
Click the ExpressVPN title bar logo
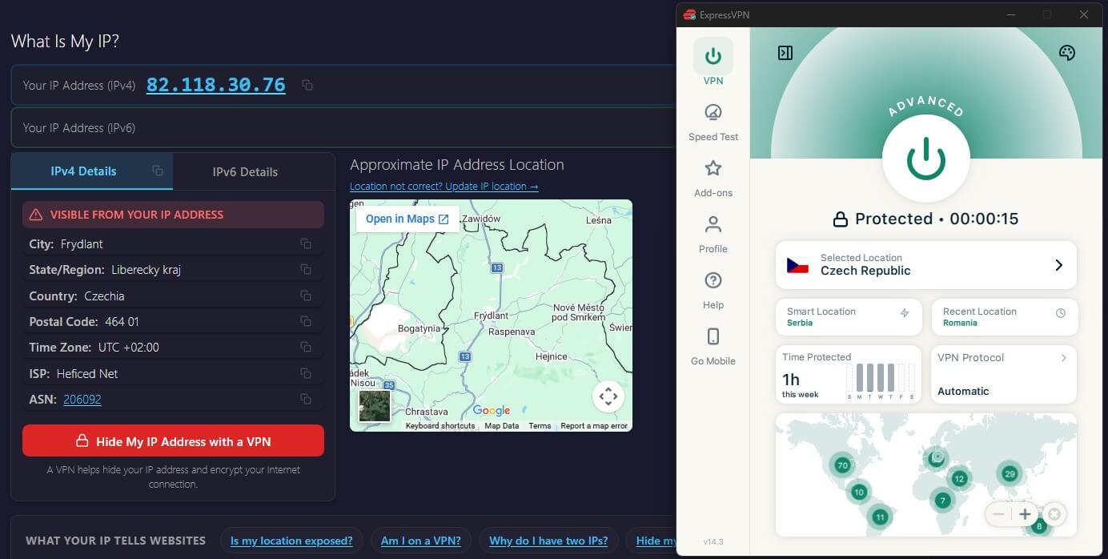point(690,14)
